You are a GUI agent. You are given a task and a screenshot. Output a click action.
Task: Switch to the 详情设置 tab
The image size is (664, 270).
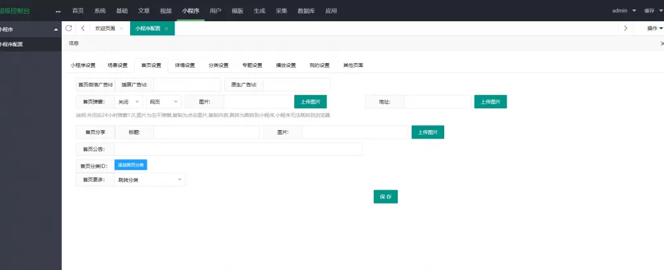(x=185, y=65)
